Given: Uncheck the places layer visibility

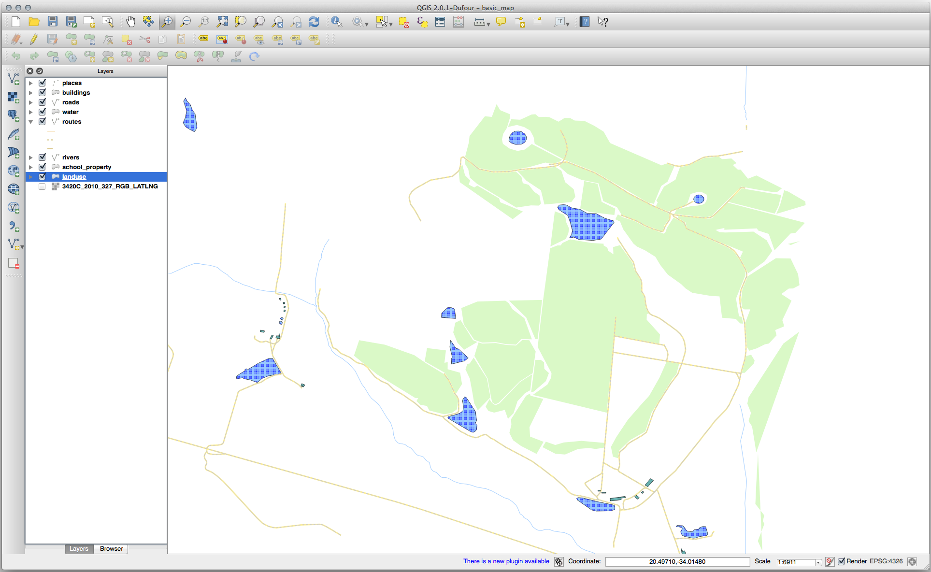Looking at the screenshot, I should pos(43,83).
